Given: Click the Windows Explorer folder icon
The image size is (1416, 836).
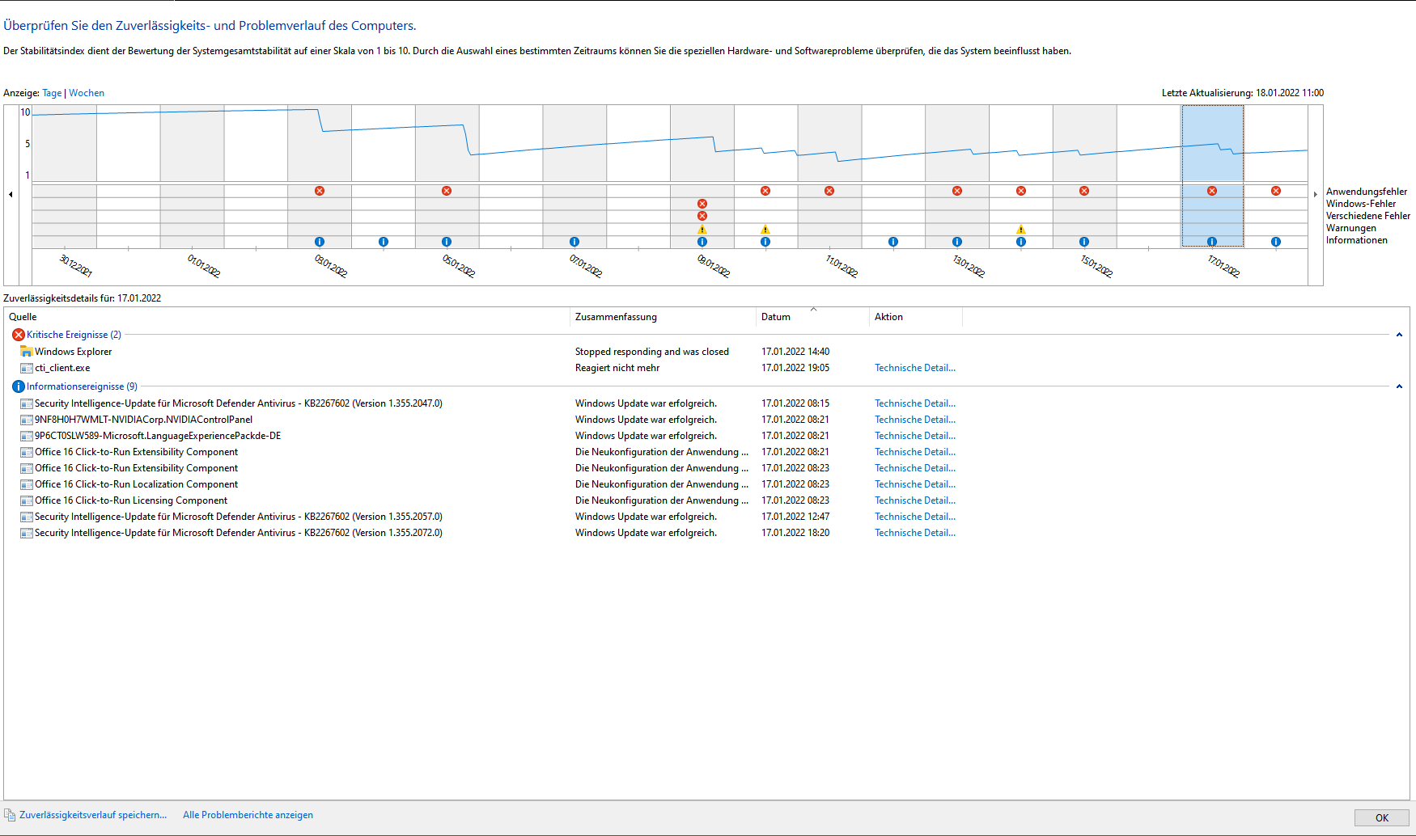Looking at the screenshot, I should (27, 352).
